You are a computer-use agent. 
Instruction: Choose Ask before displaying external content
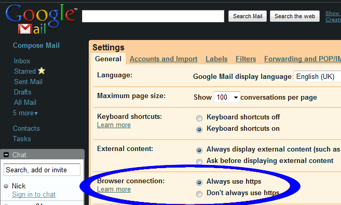(x=199, y=162)
